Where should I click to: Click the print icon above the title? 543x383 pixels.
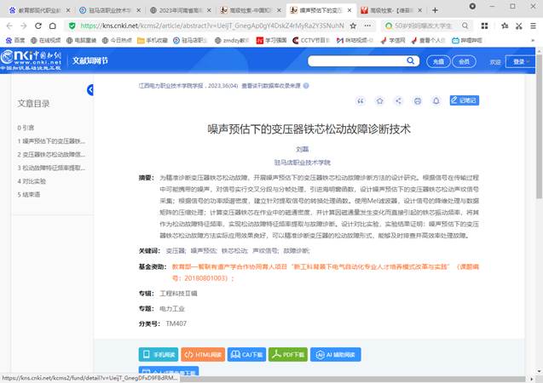pos(418,101)
